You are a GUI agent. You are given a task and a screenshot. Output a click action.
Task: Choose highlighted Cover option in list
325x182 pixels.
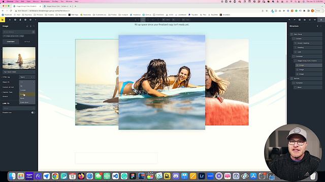point(27,95)
